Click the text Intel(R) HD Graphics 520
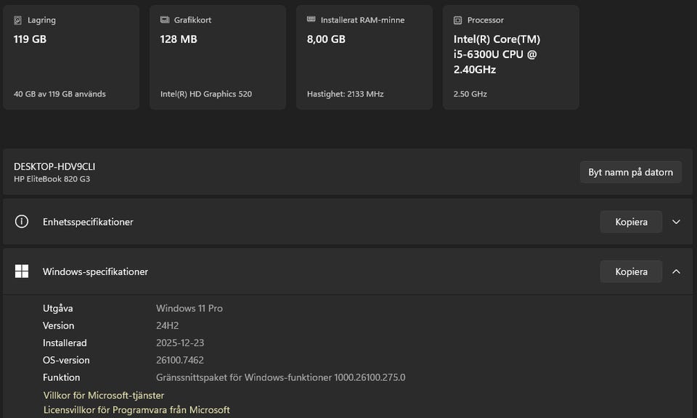Viewport: 697px width, 418px height. (205, 94)
